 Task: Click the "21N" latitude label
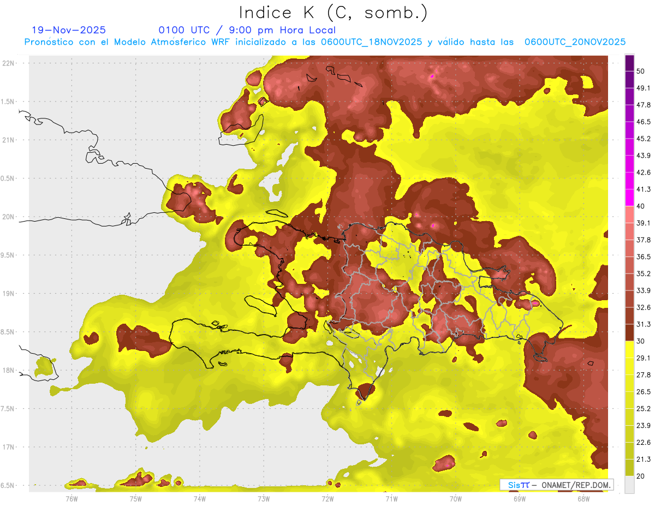[8, 140]
